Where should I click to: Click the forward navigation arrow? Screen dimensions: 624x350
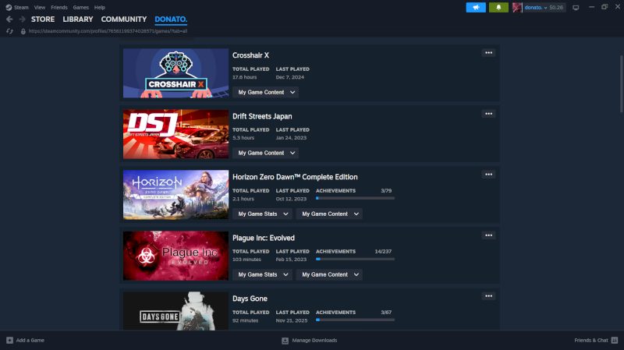pos(22,19)
